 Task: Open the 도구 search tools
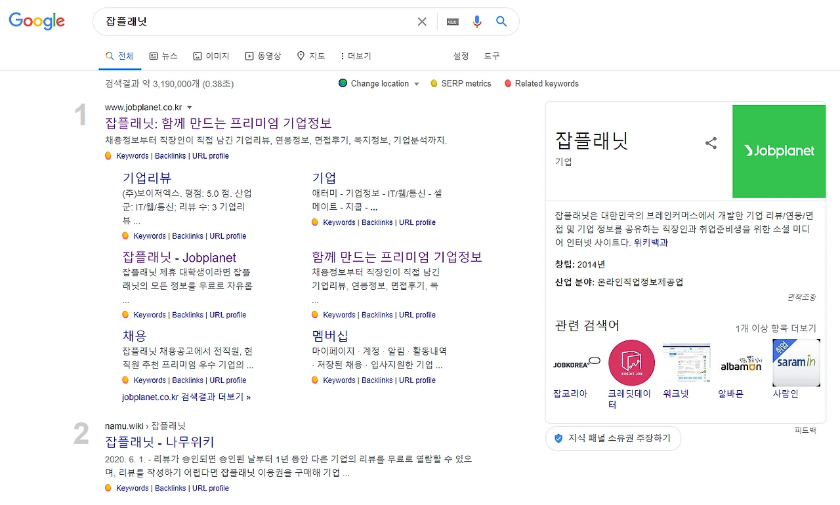pyautogui.click(x=492, y=56)
